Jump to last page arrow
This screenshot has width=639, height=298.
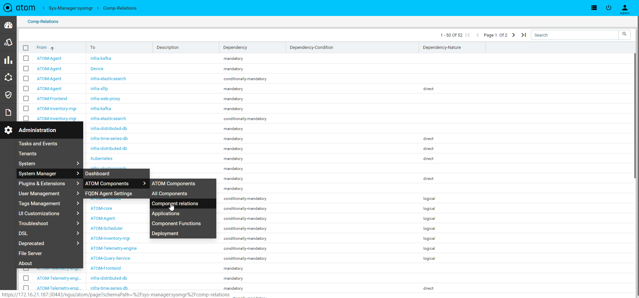point(524,35)
